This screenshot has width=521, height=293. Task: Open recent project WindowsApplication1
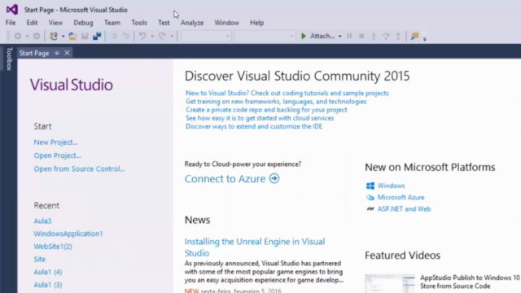(x=68, y=234)
